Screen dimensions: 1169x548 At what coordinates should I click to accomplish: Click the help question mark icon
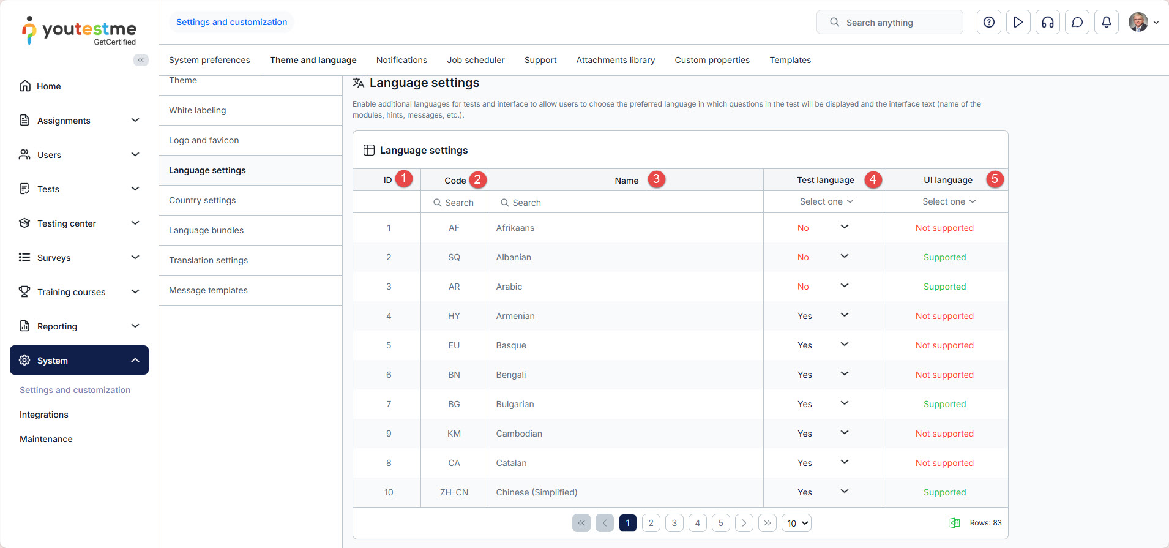[x=988, y=23]
